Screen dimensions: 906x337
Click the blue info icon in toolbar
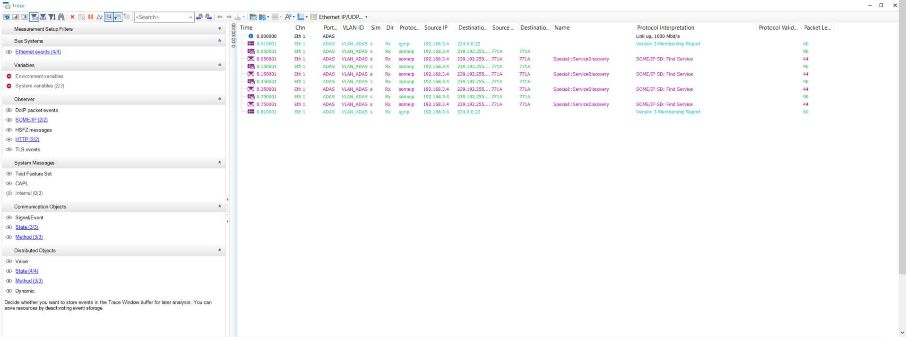(7, 17)
